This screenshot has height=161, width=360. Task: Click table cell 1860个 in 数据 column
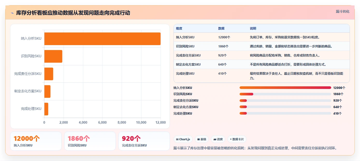[x=223, y=46]
